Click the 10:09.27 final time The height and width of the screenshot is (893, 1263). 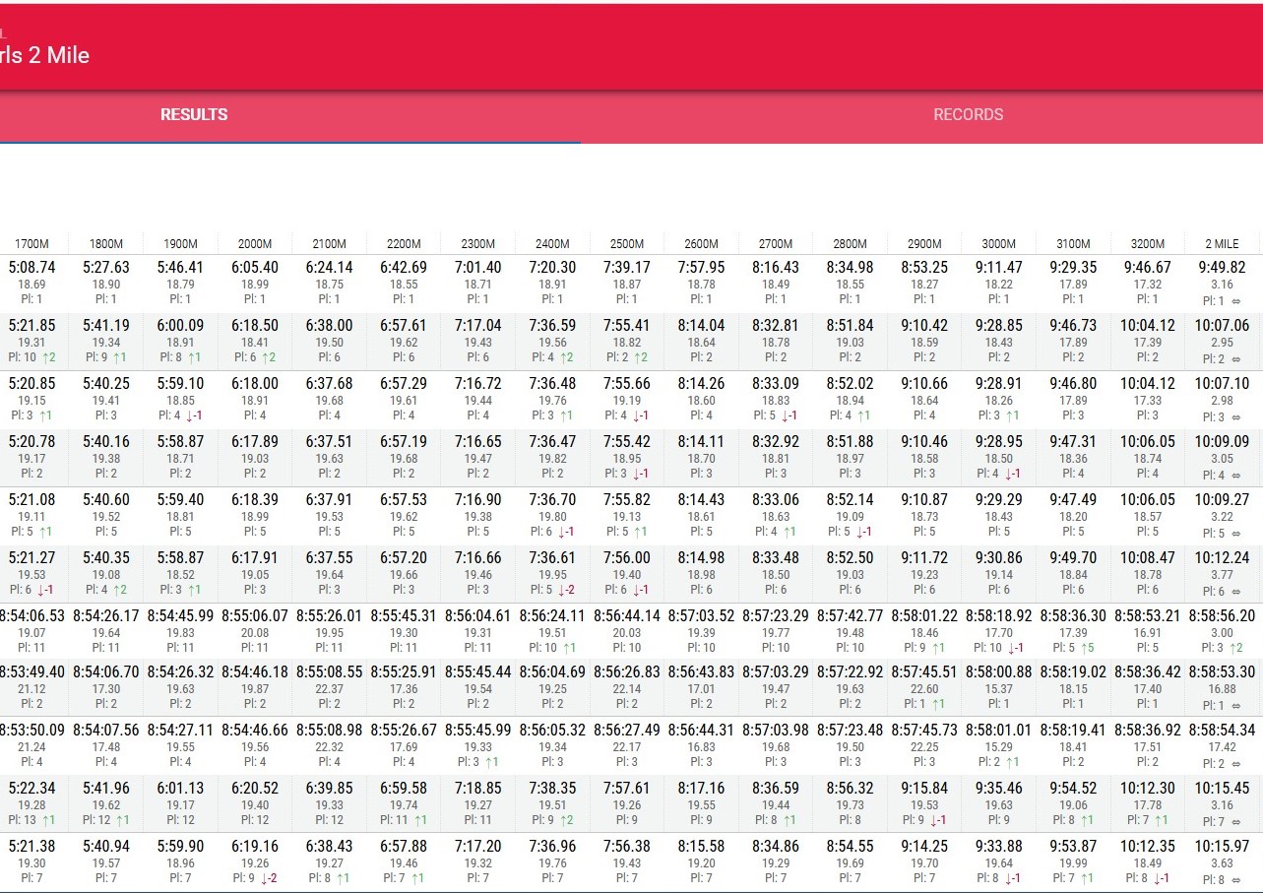1223,499
